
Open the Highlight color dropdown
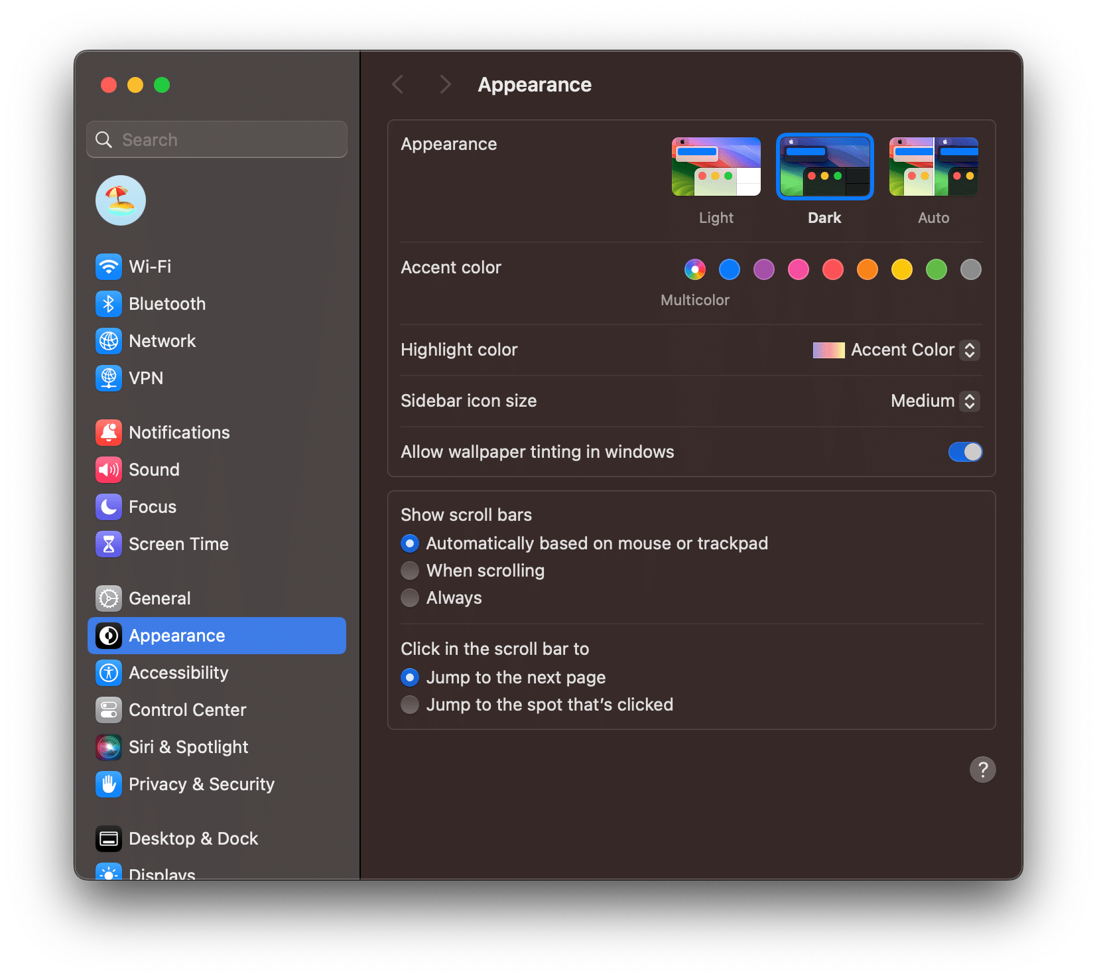(970, 350)
